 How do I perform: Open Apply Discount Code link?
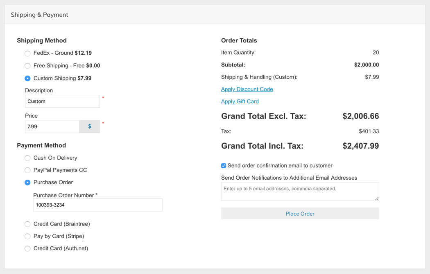click(x=247, y=89)
